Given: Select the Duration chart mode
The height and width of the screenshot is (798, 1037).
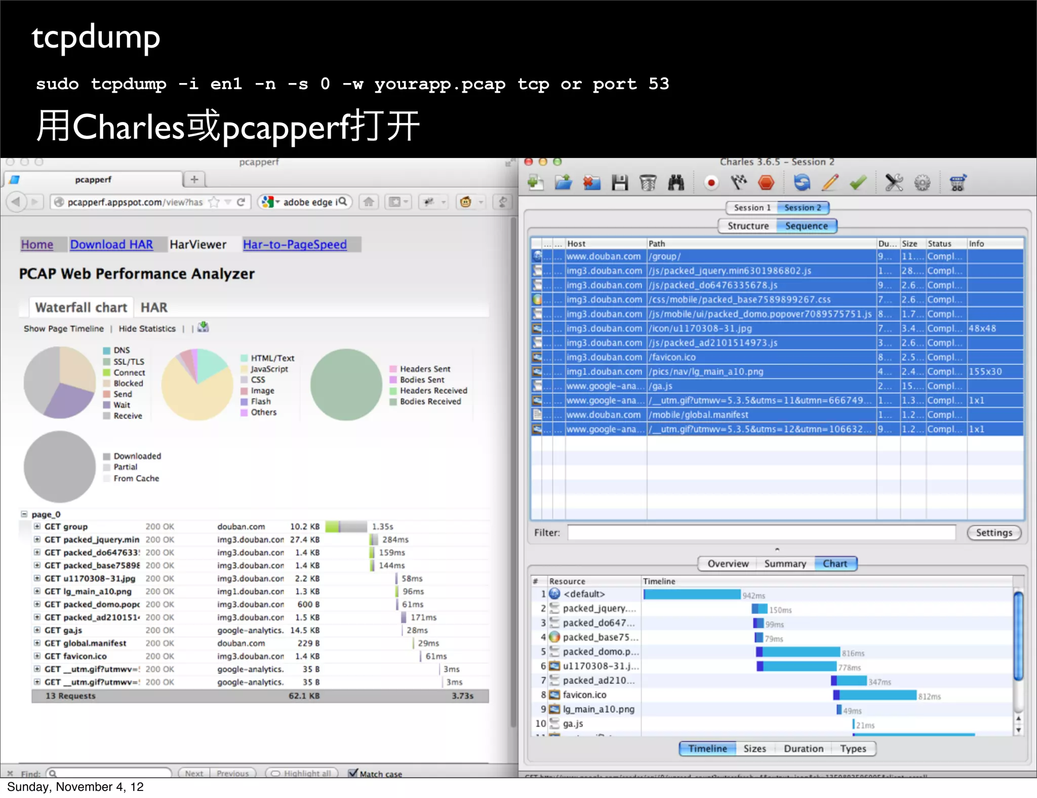Looking at the screenshot, I should 804,748.
